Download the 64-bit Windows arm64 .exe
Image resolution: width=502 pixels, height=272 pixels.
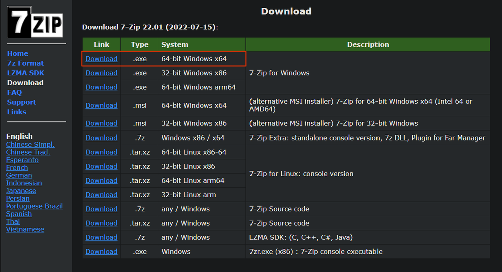pos(101,87)
